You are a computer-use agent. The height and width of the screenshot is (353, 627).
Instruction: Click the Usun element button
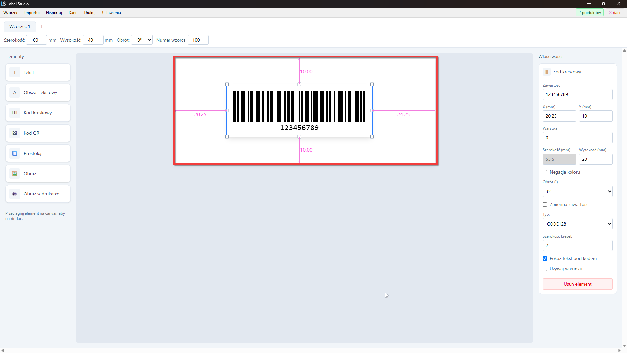point(577,284)
